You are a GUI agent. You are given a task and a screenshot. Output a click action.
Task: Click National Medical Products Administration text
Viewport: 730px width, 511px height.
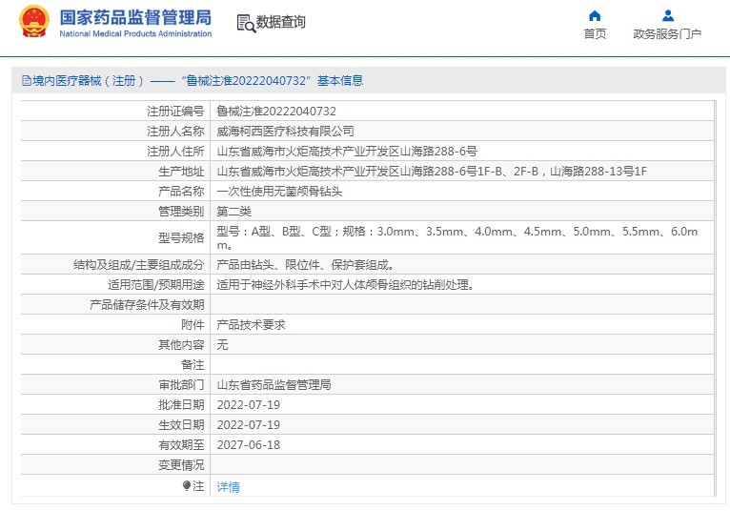tap(135, 33)
